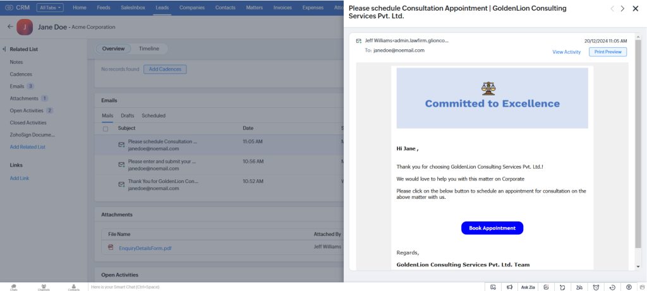647x291 pixels.
Task: Open the Matters tab
Action: tap(254, 8)
